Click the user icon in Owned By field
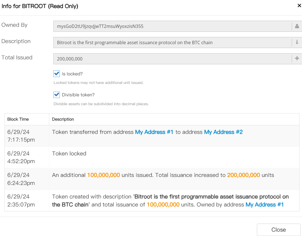302x236 pixels. [x=297, y=26]
